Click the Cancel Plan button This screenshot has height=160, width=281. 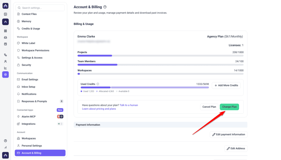pyautogui.click(x=209, y=107)
